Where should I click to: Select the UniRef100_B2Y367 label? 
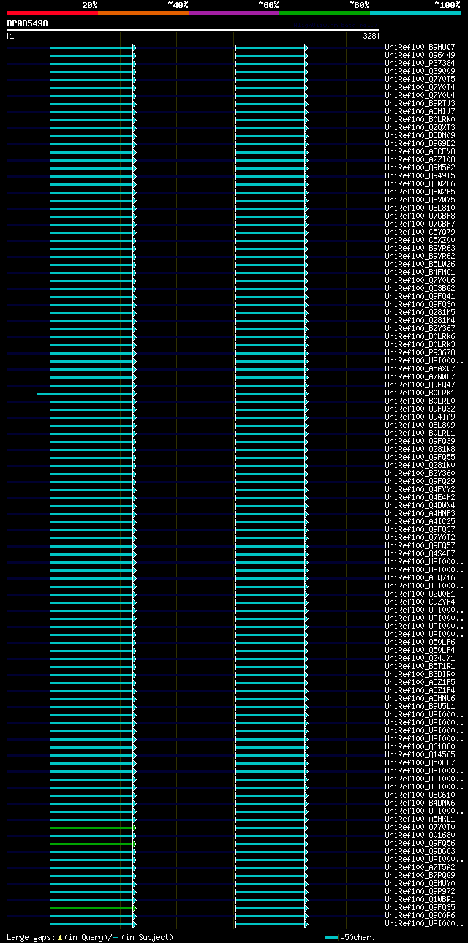coord(420,329)
